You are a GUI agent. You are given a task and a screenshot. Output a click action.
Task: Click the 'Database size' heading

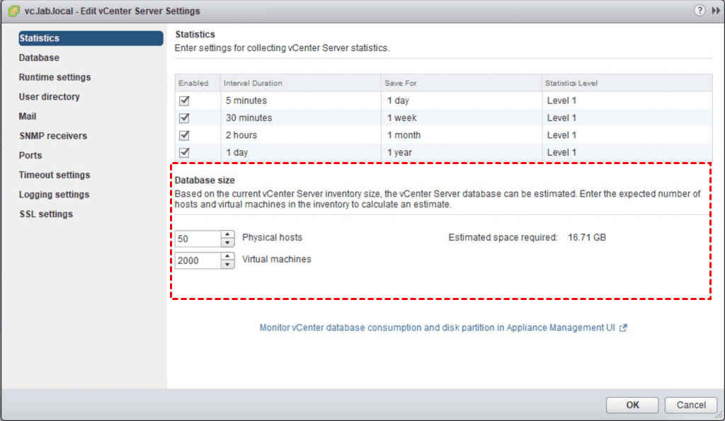pos(205,180)
